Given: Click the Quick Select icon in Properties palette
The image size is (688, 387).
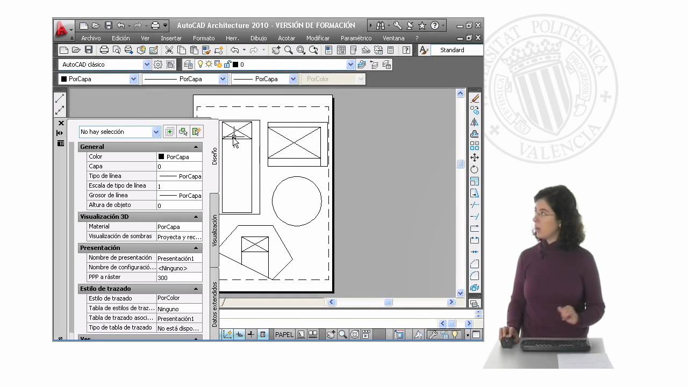Looking at the screenshot, I should tap(197, 132).
